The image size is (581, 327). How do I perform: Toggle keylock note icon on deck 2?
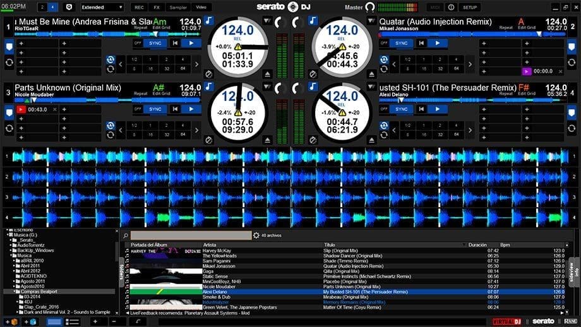coord(313,20)
